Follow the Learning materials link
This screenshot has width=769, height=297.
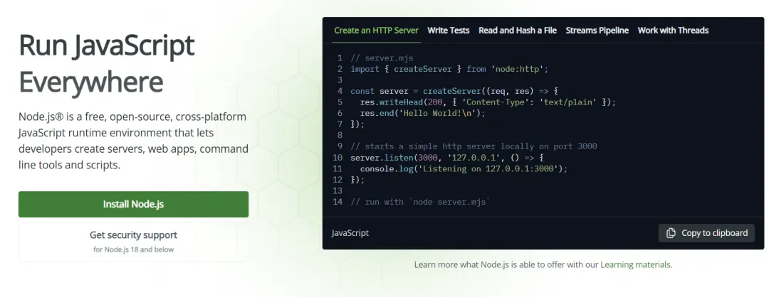[635, 265]
